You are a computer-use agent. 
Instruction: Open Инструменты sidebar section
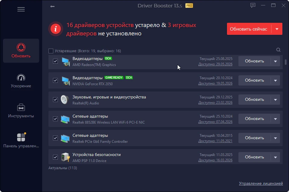point(21,111)
